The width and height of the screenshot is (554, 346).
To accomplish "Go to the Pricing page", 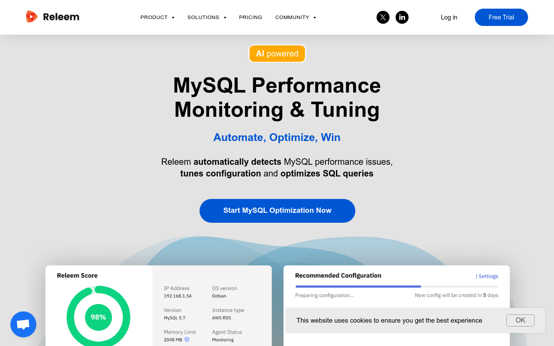I will click(251, 17).
